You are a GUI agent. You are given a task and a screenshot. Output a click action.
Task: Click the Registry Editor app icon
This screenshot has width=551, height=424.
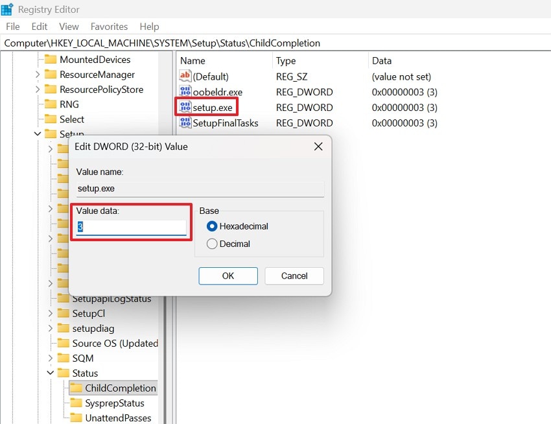(x=7, y=9)
